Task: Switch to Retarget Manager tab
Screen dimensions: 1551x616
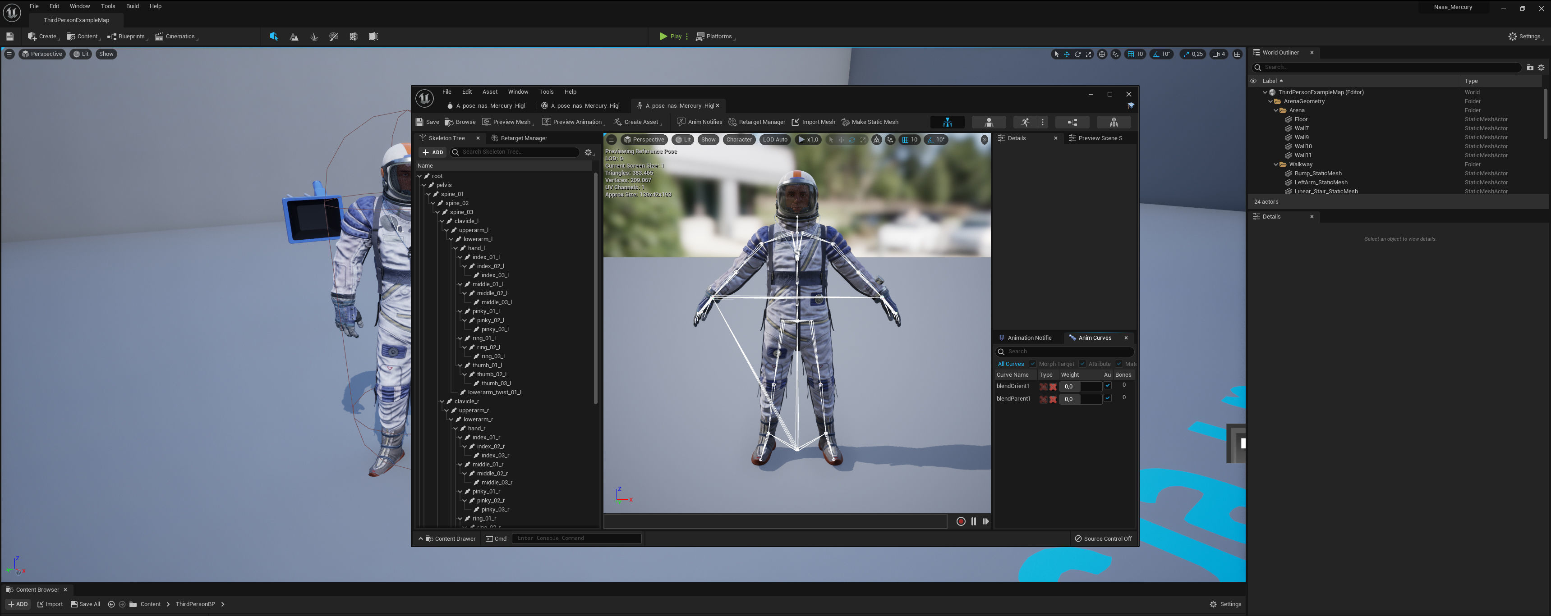Action: click(519, 138)
